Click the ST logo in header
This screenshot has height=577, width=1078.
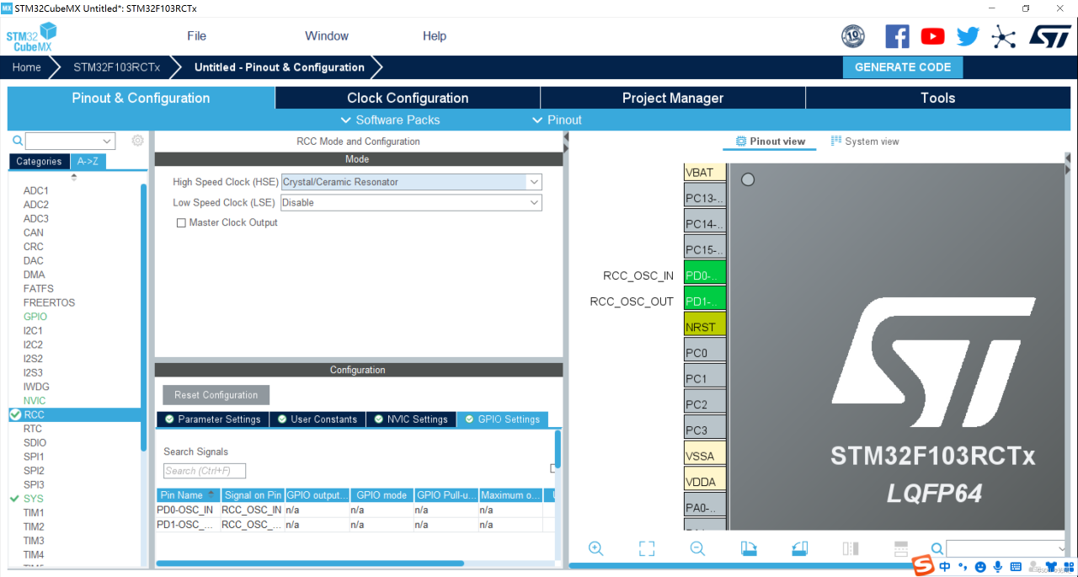(1050, 36)
